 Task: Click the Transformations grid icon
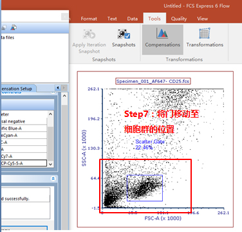pos(205,33)
